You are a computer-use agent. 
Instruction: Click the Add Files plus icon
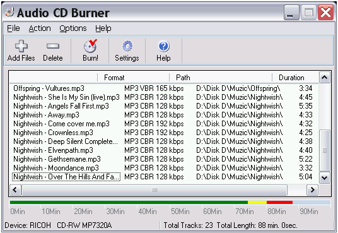[x=21, y=46]
